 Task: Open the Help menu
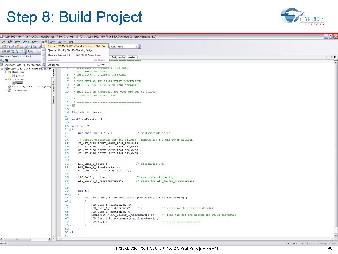click(71, 41)
